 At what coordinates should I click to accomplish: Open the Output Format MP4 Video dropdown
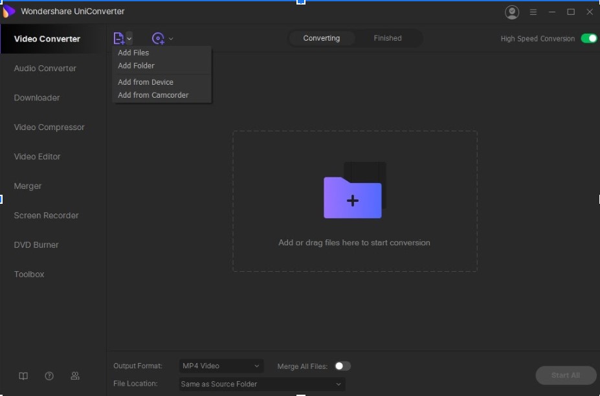[x=221, y=366]
